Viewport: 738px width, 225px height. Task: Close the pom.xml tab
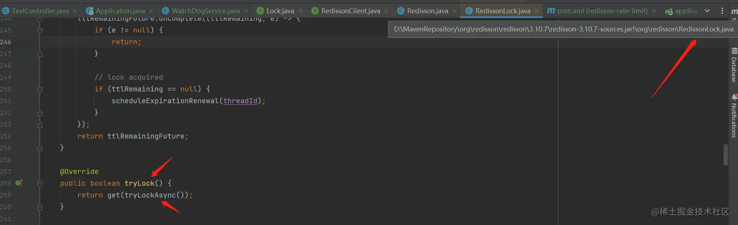tap(654, 11)
